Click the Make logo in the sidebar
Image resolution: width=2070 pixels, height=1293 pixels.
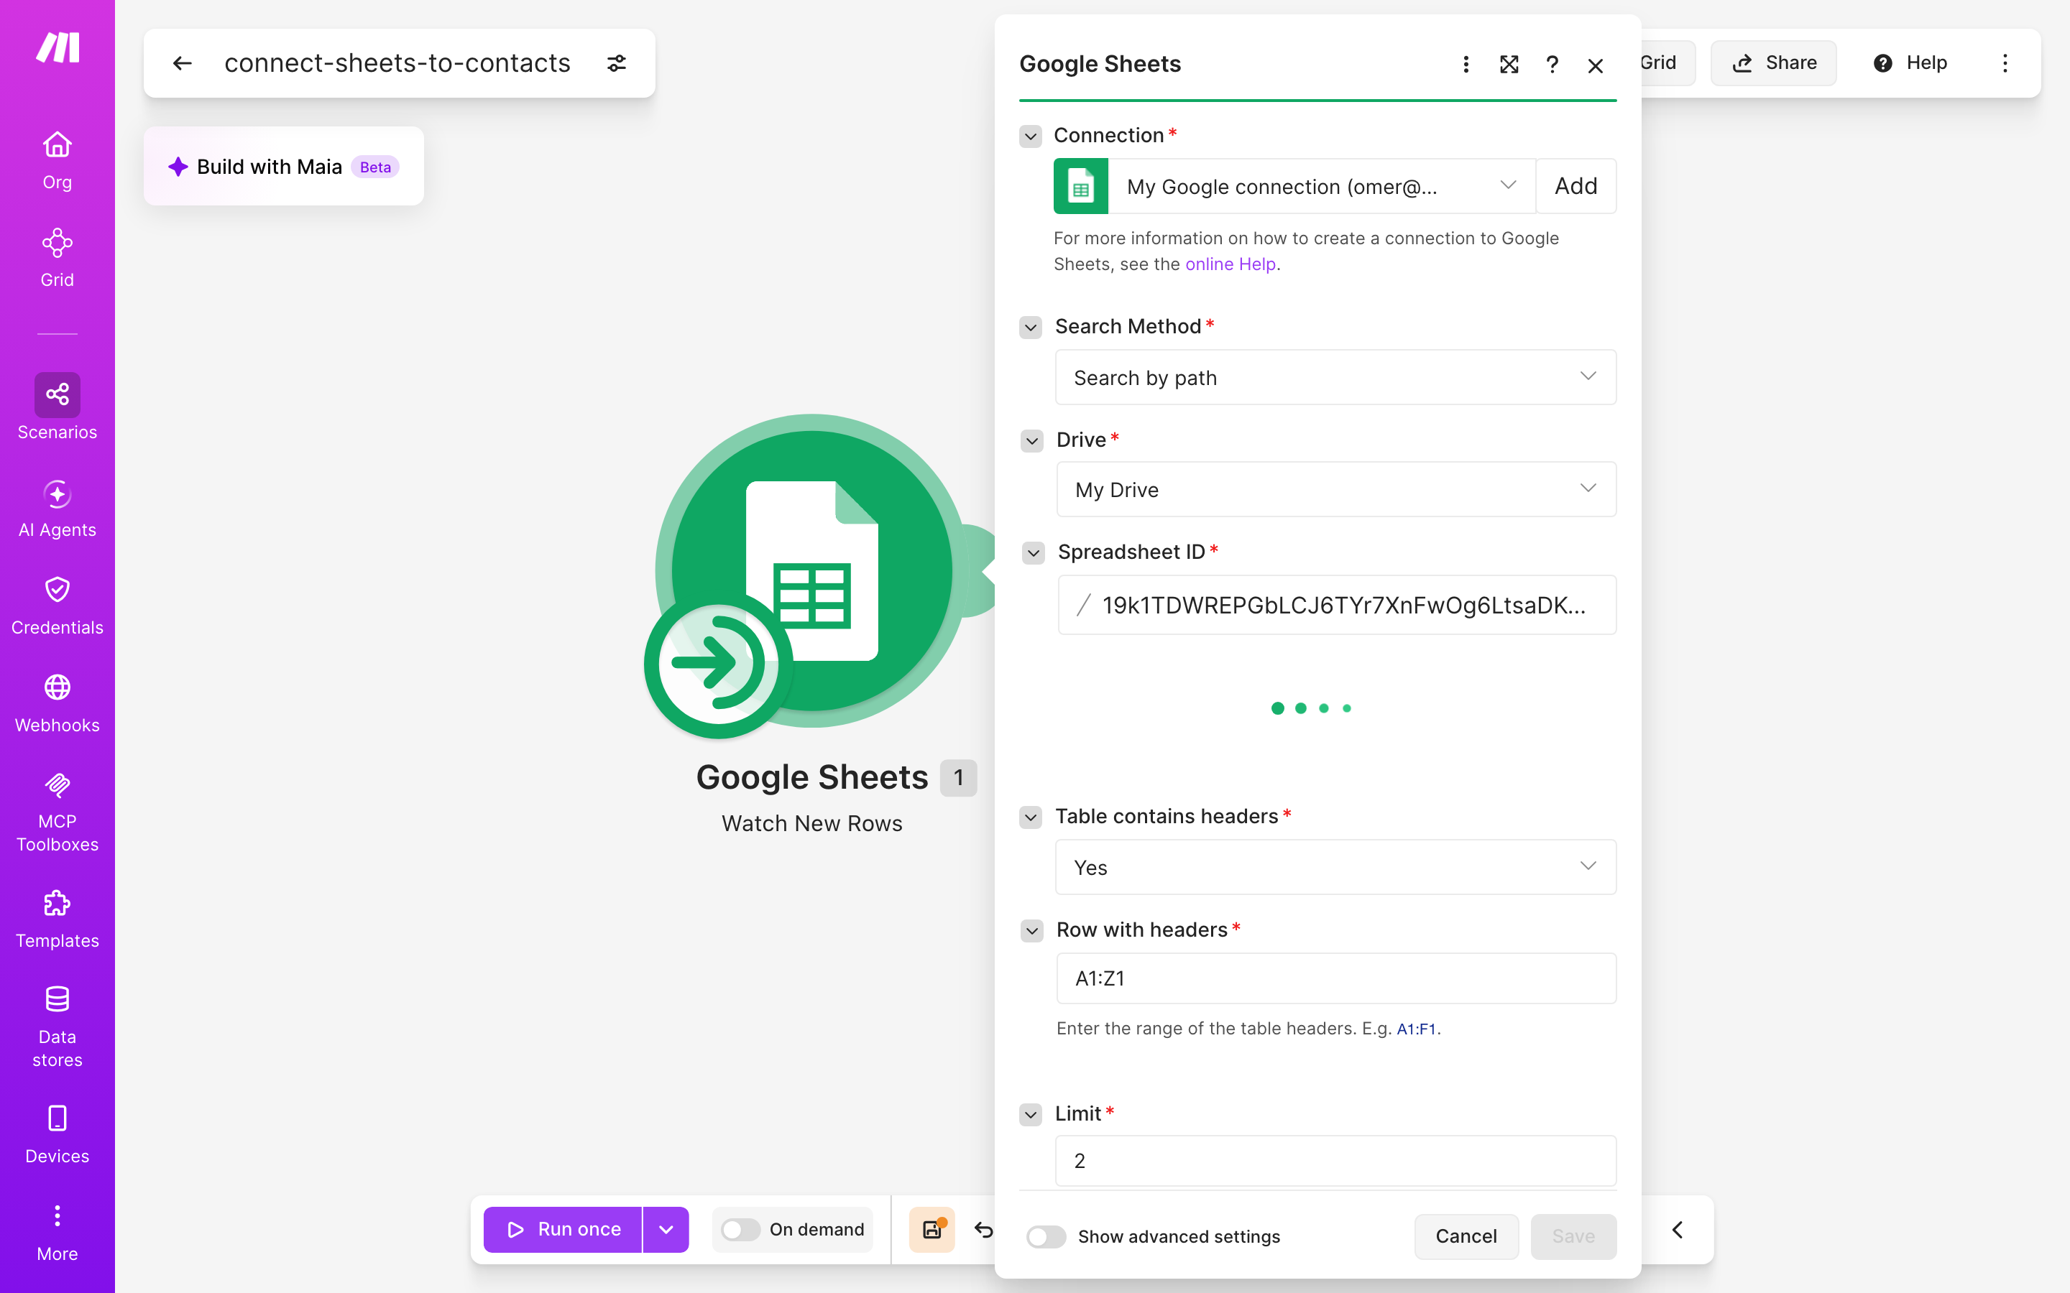[57, 47]
